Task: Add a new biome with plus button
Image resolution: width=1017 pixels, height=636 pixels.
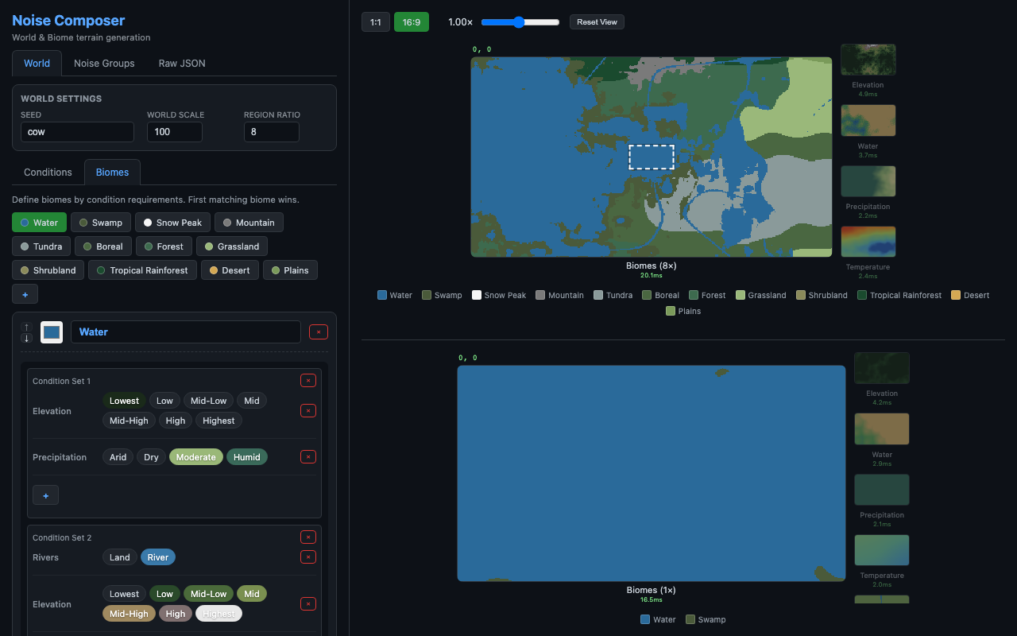Action: pyautogui.click(x=25, y=294)
